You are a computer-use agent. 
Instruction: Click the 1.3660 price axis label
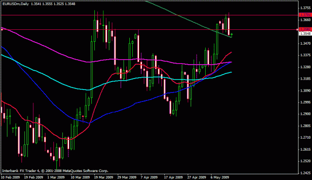pyautogui.click(x=305, y=20)
